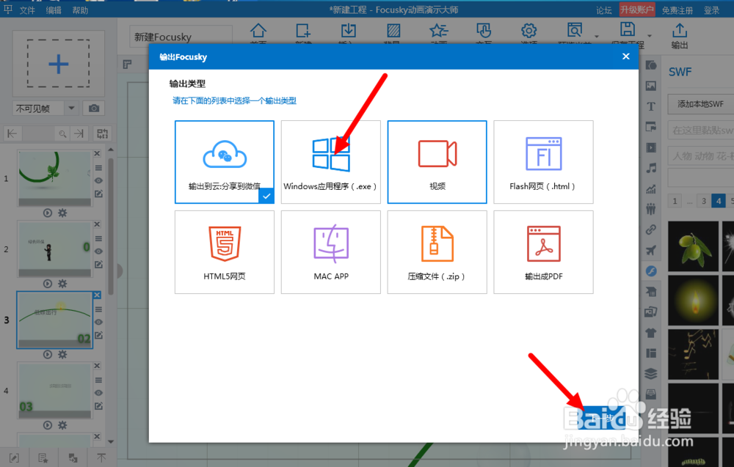Open the list menu icon for frame 2
The image size is (734, 467).
tap(99, 238)
